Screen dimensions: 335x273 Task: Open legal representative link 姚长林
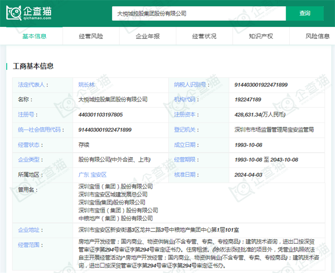click(x=86, y=85)
